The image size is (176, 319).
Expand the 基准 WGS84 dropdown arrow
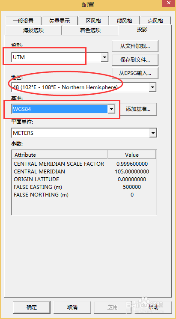click(111, 109)
